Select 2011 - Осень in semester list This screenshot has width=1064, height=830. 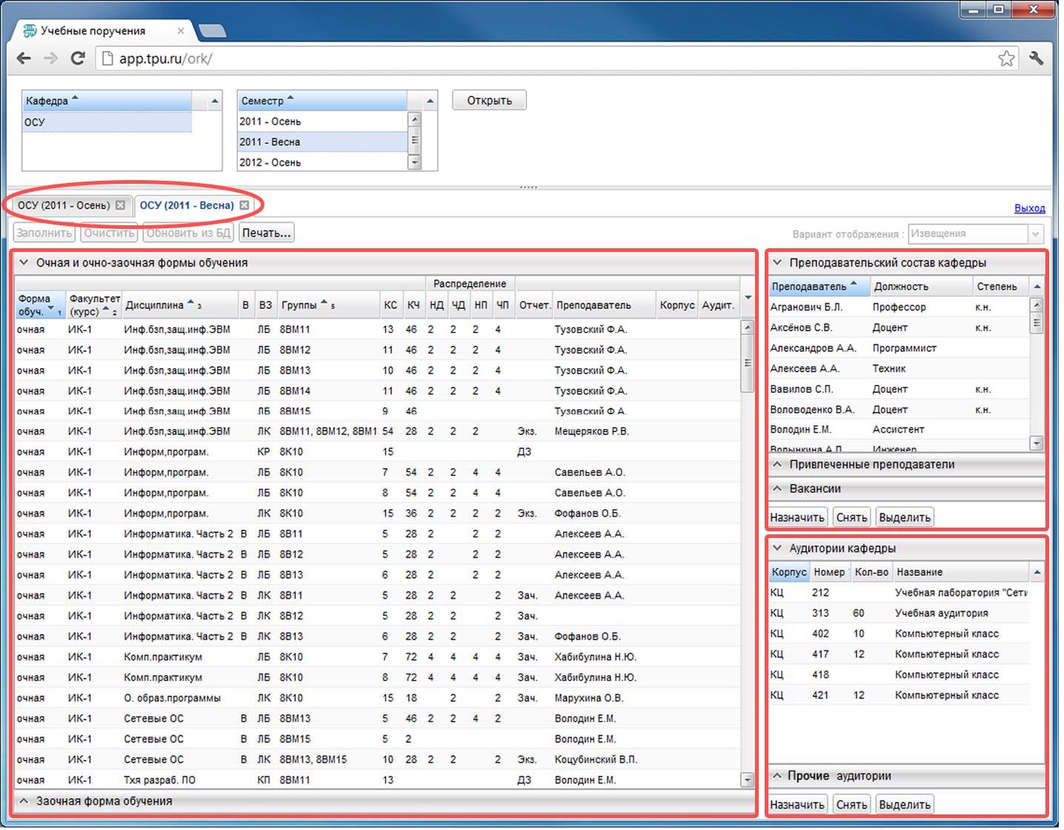[322, 122]
